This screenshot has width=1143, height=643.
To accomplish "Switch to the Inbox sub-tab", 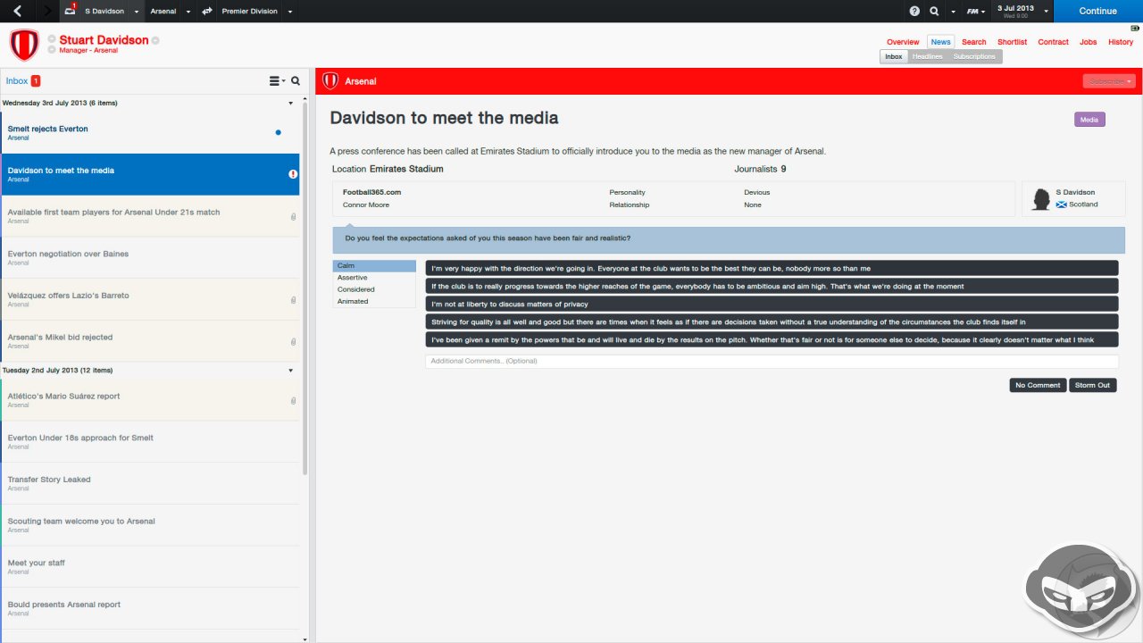I will coord(894,56).
